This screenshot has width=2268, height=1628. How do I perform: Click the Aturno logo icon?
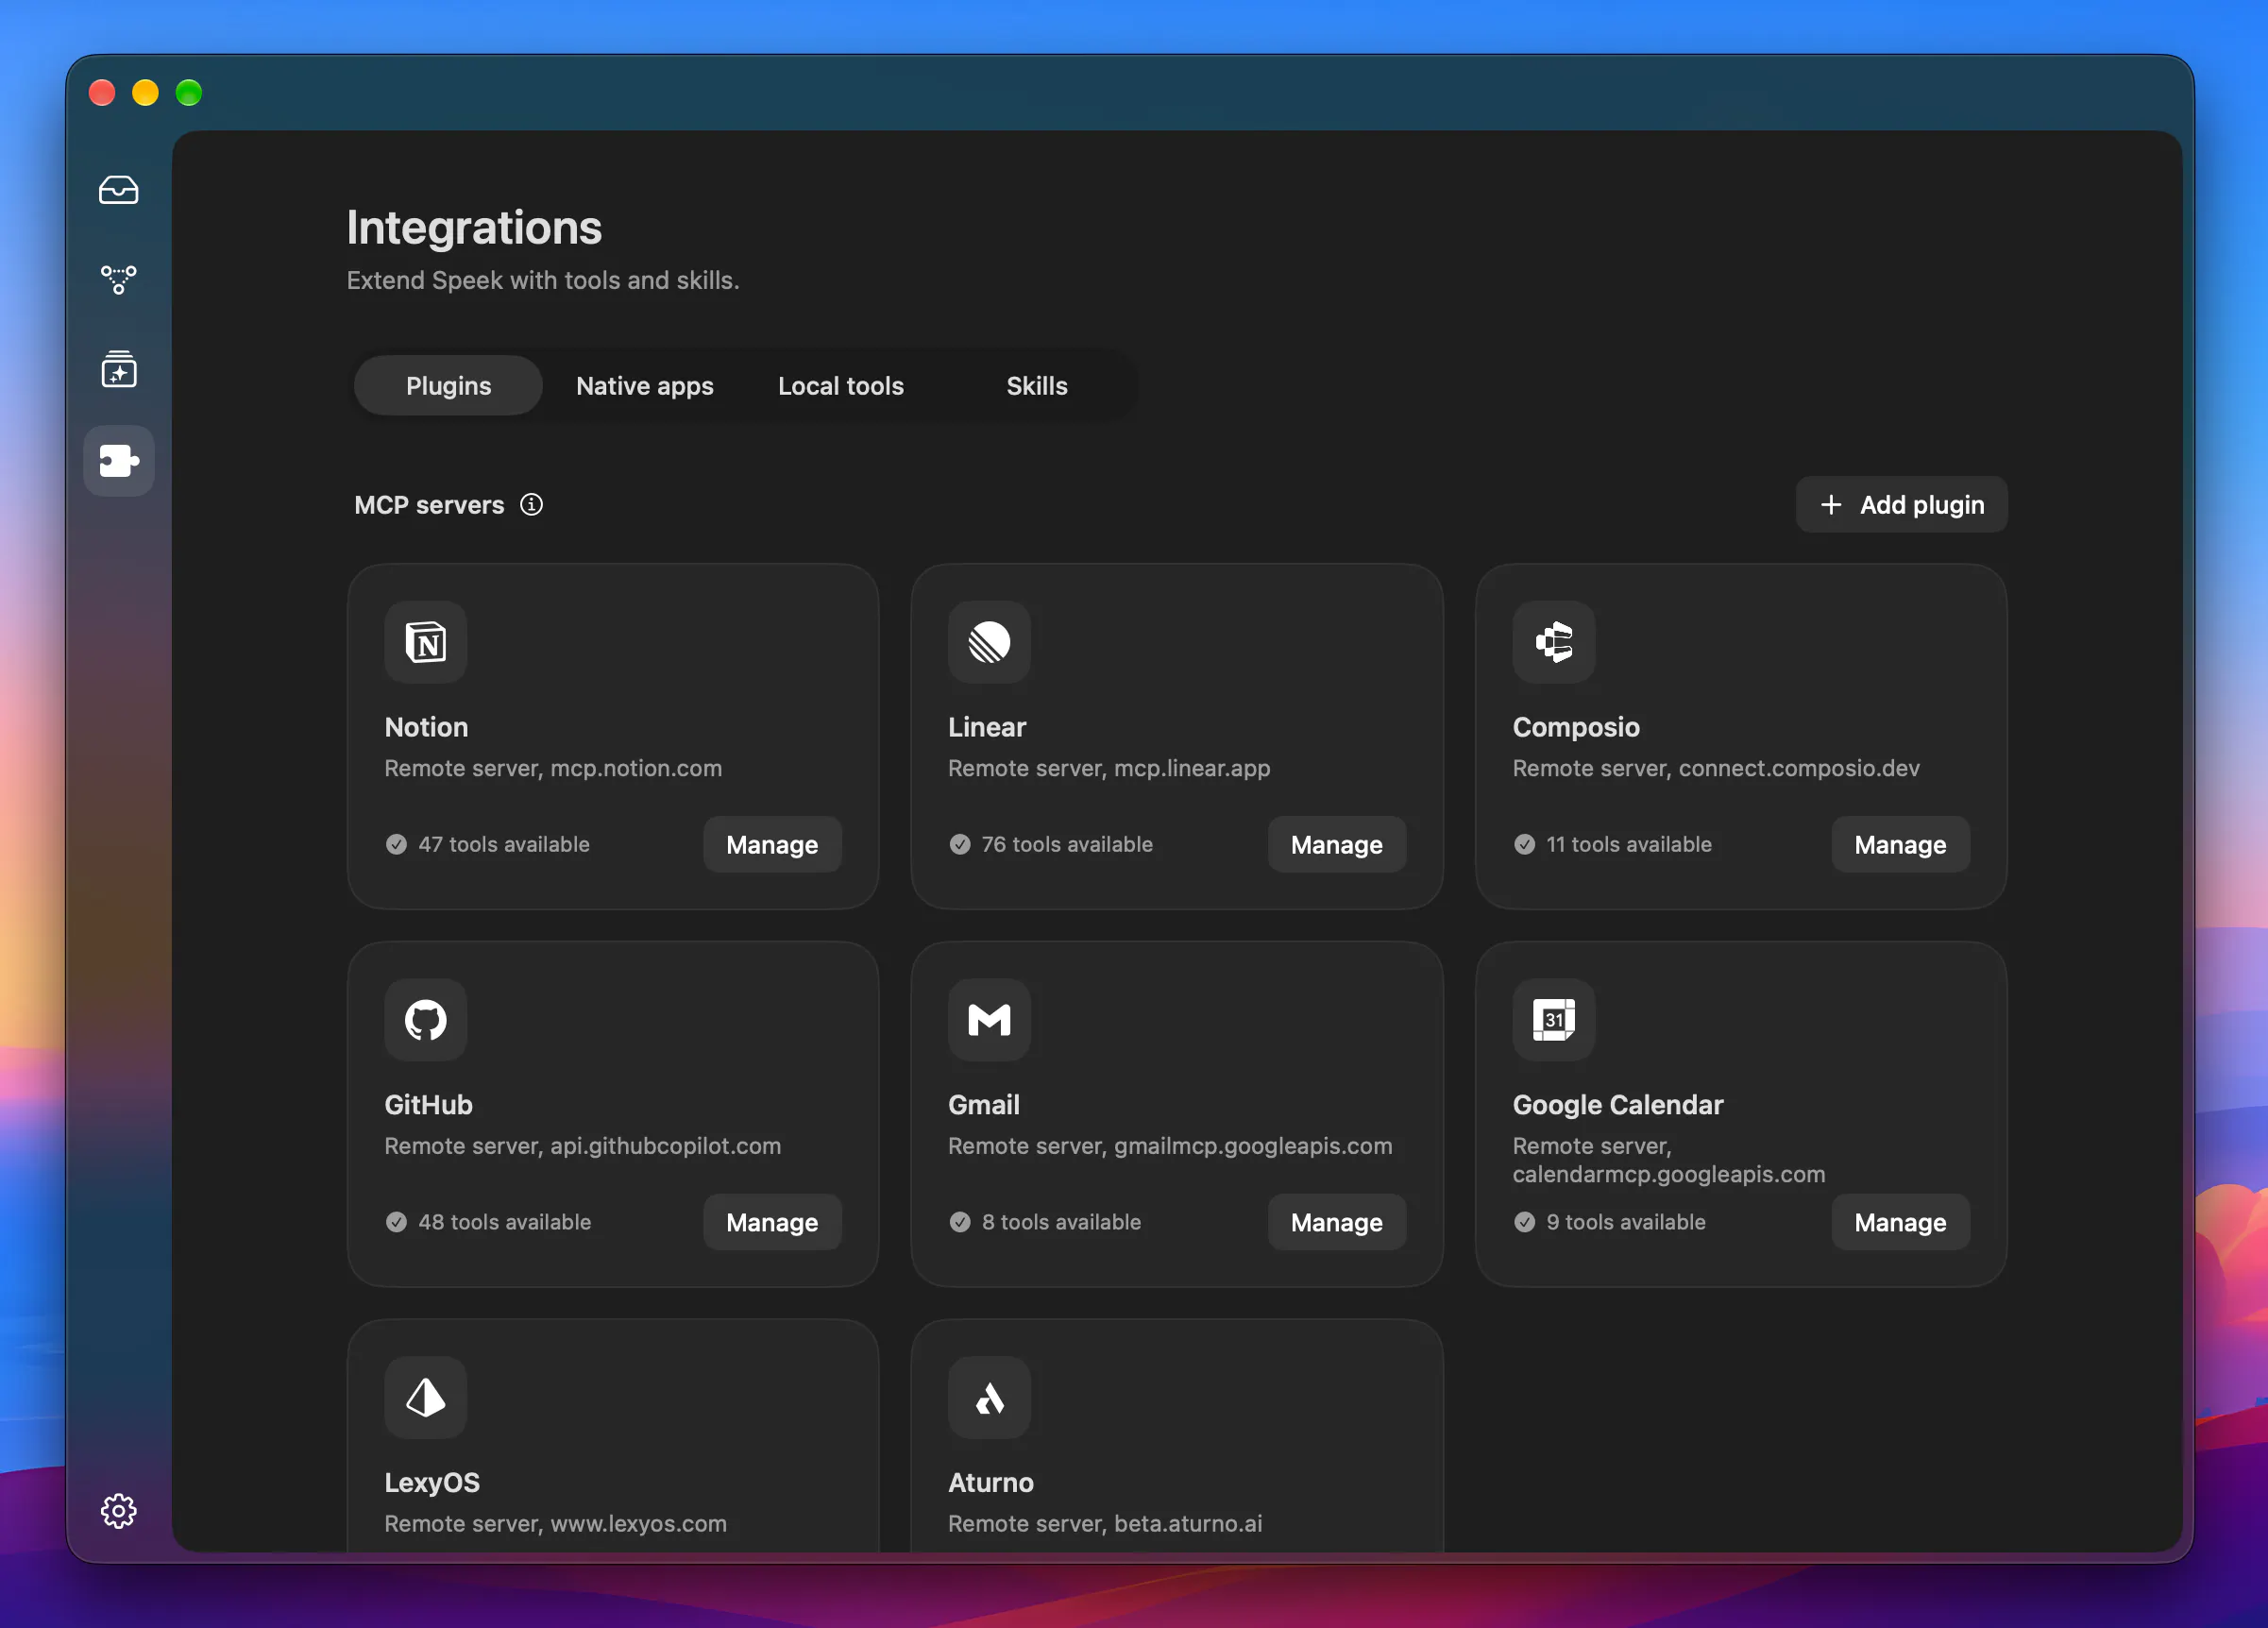click(x=989, y=1397)
